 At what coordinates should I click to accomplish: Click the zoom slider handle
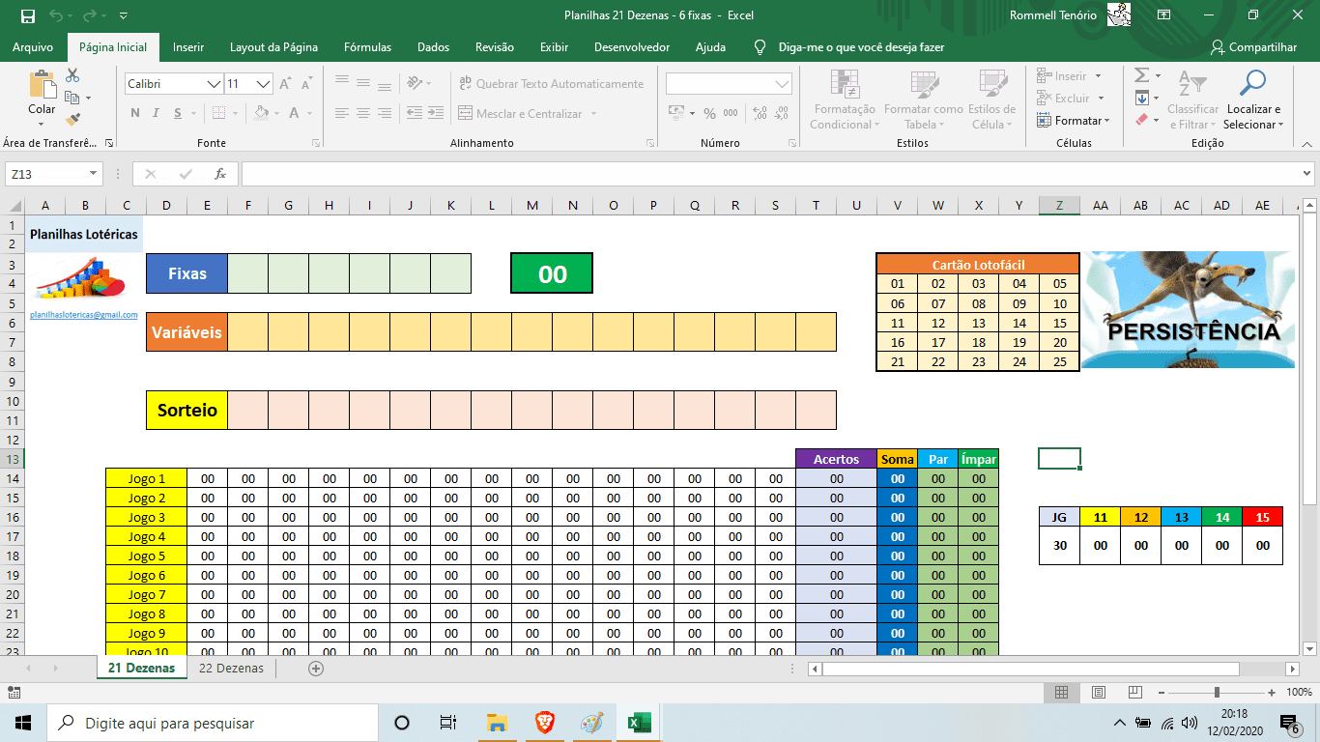point(1216,692)
